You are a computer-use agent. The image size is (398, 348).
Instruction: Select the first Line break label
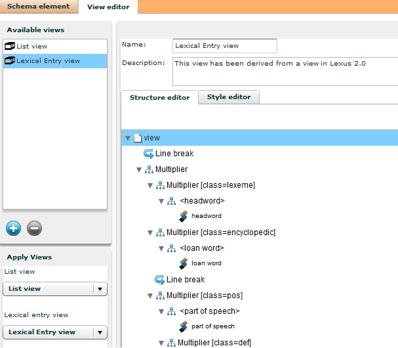tap(174, 154)
